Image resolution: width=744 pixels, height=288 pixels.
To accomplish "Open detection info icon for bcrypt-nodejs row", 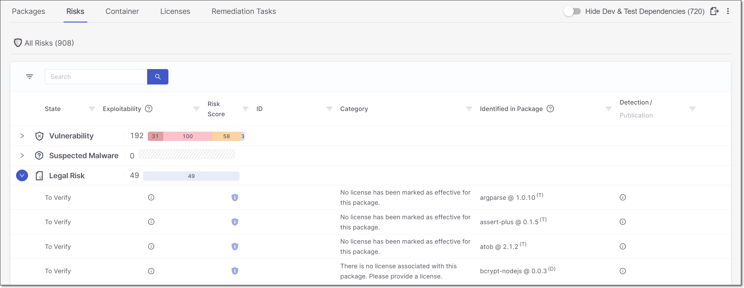I will click(x=623, y=271).
